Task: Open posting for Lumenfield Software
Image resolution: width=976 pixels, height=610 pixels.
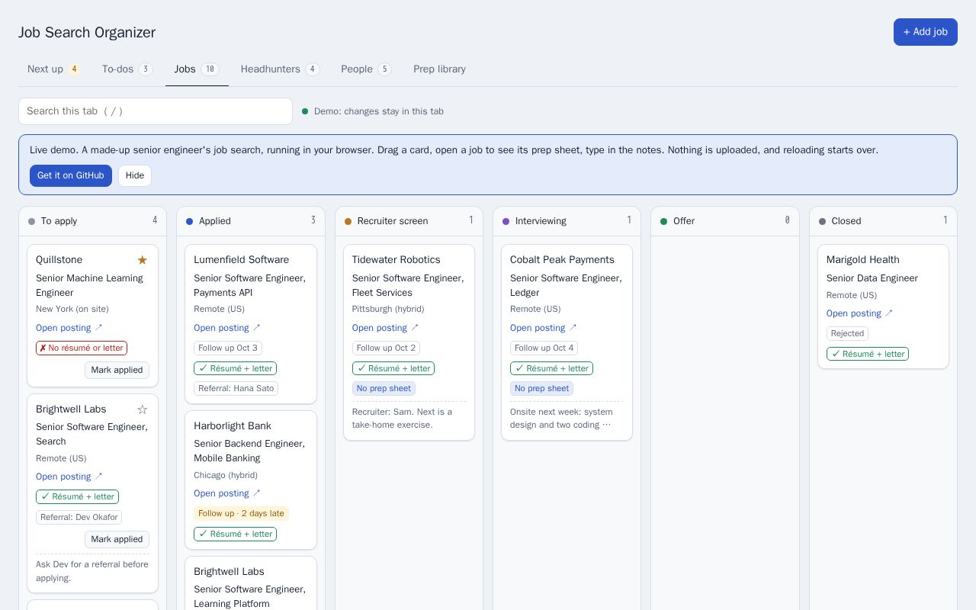Action: [227, 328]
